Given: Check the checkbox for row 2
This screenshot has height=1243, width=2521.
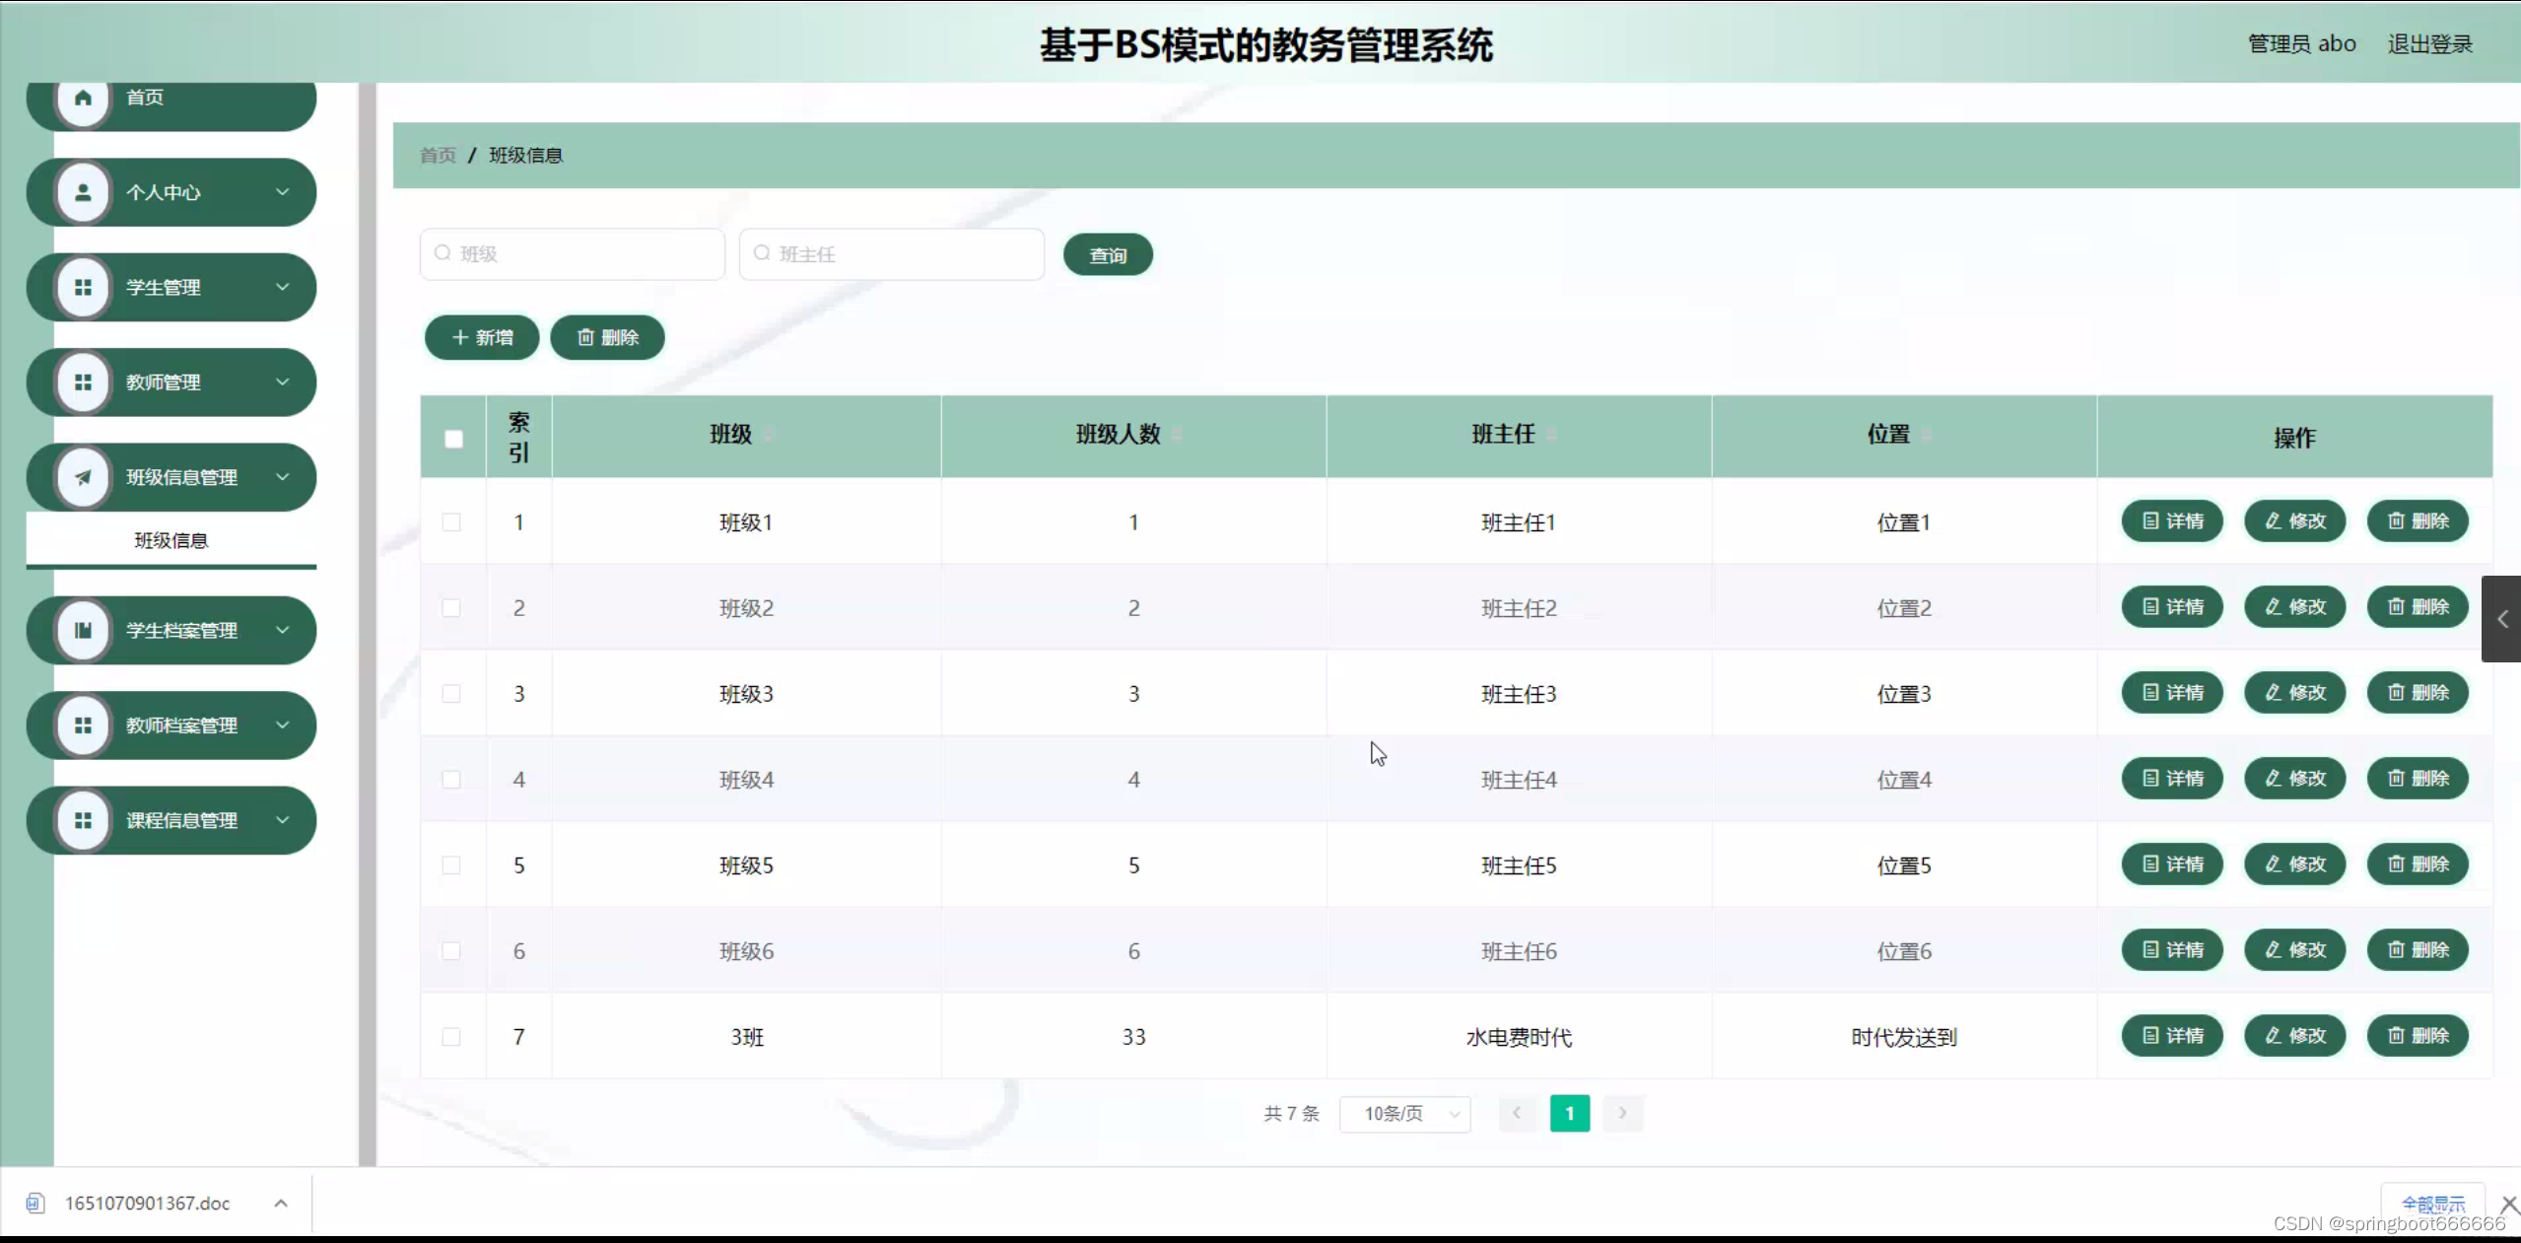Looking at the screenshot, I should click(451, 608).
